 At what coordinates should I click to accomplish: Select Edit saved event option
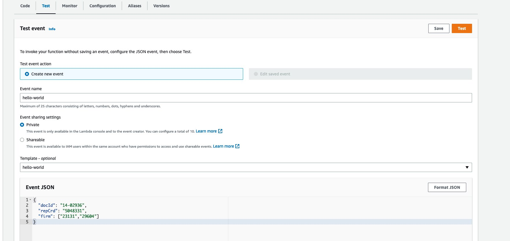[x=360, y=74]
